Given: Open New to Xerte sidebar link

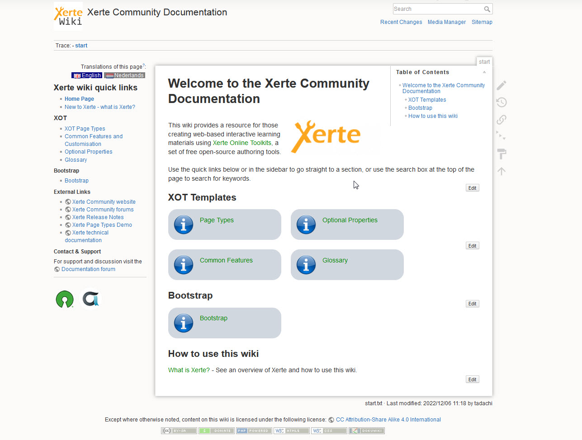Looking at the screenshot, I should tap(100, 107).
